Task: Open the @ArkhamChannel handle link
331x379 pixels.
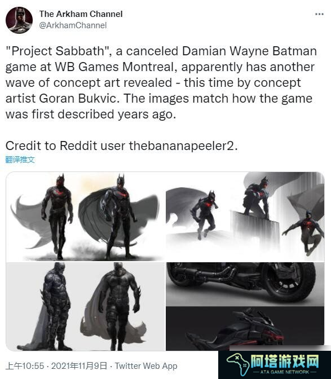Action: (73, 25)
